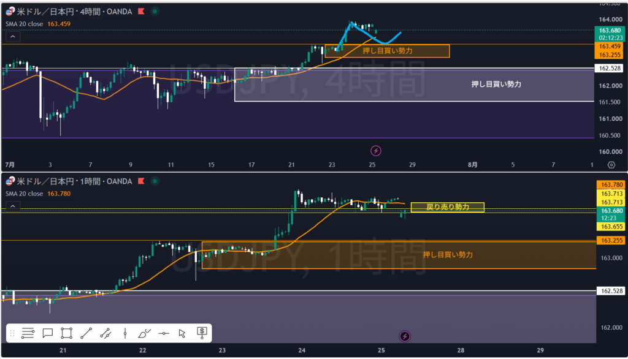
Task: Click the 162.528 price label on 4-hour chart
Action: coord(610,68)
